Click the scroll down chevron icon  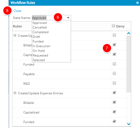tap(129, 124)
